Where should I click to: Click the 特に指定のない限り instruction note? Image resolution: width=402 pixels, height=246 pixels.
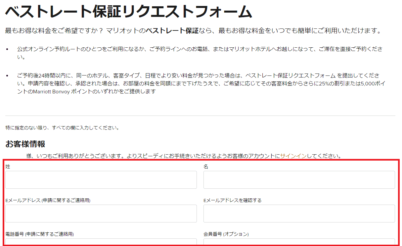tap(63, 127)
